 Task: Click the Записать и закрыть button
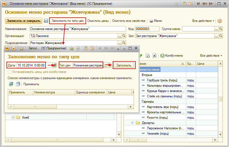pyautogui.click(x=23, y=21)
